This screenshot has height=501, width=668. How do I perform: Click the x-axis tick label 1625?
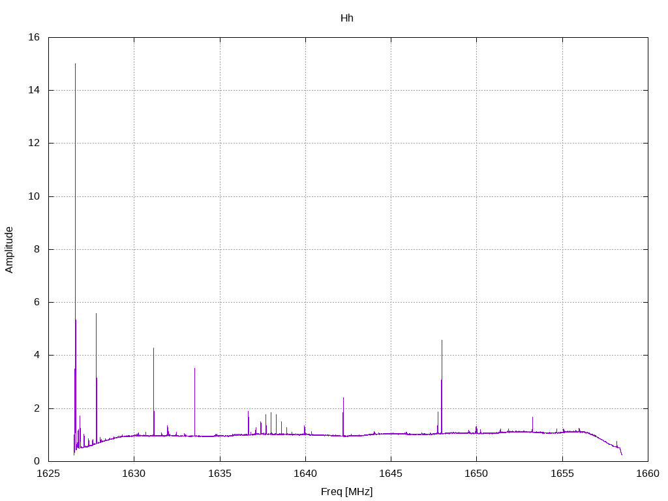[48, 474]
